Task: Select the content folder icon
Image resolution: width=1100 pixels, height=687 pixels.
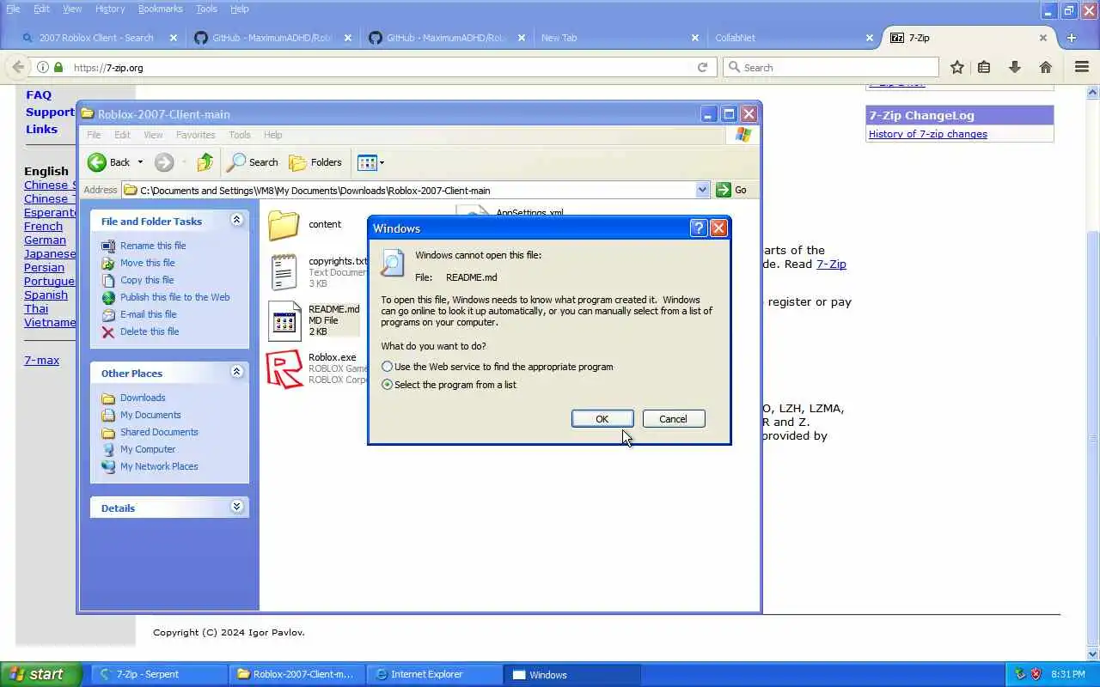Action: coord(284,225)
